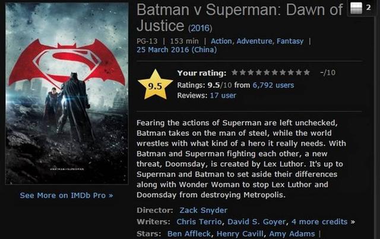Open the 17 user reviews

223,95
